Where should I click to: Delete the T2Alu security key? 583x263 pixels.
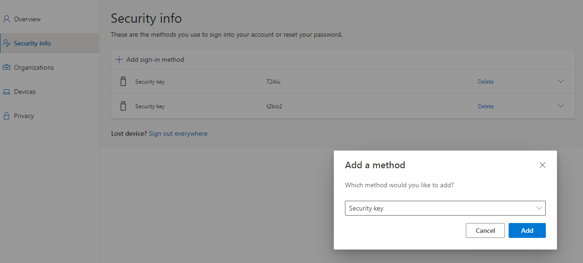point(485,82)
